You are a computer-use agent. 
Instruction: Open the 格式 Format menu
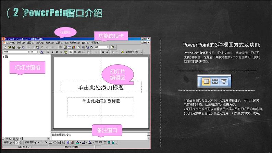[x=50, y=43]
